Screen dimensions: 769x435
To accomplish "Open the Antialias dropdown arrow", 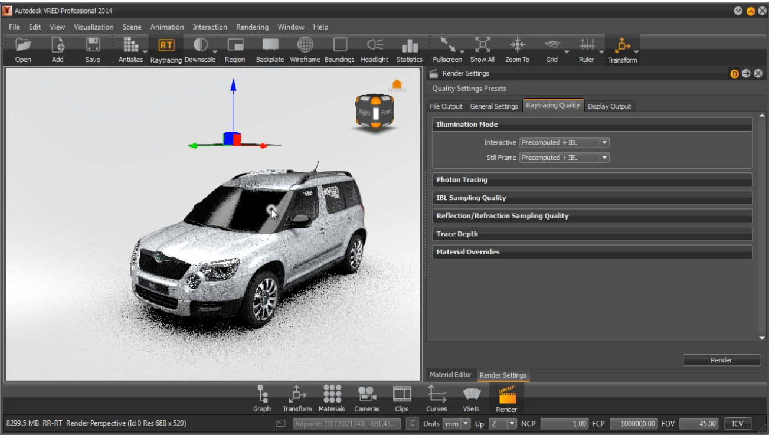I will click(x=145, y=51).
